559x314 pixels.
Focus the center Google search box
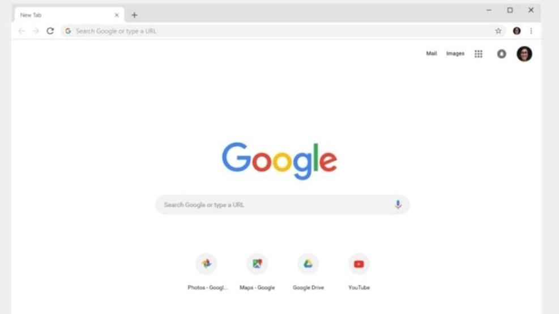(x=283, y=205)
